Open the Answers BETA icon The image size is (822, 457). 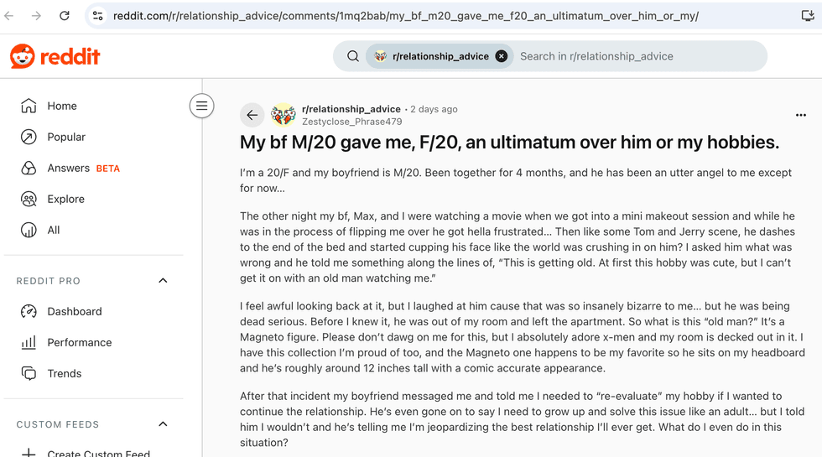[x=29, y=169]
